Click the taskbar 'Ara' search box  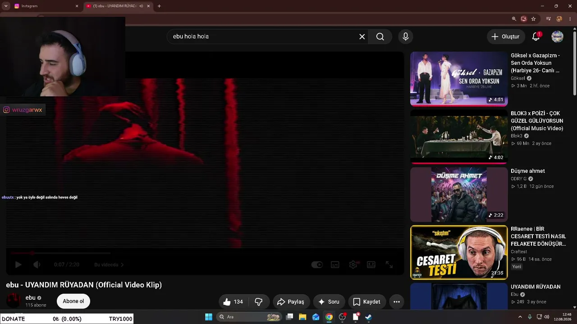pos(249,317)
